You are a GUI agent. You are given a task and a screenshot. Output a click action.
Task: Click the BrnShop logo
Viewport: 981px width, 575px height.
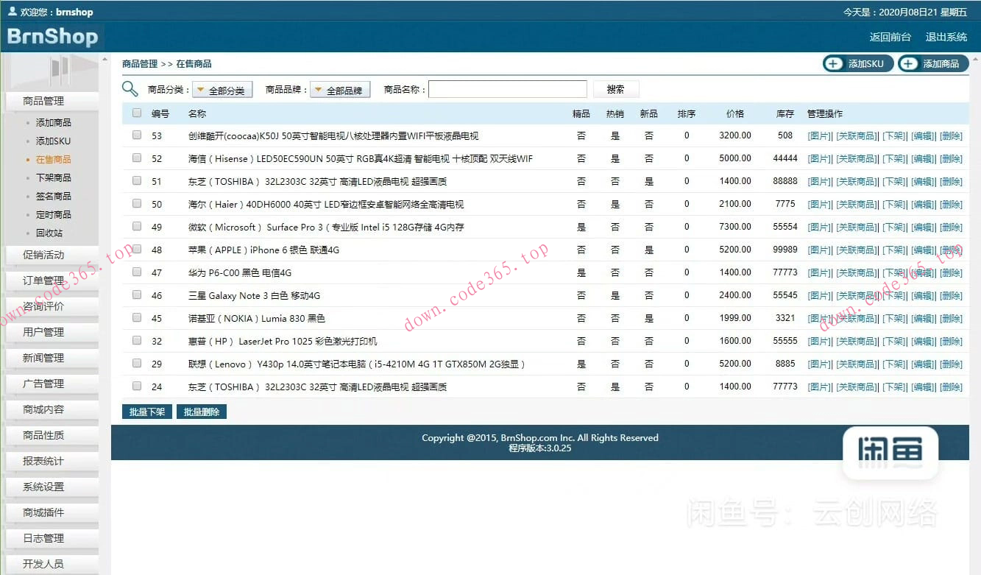point(52,35)
